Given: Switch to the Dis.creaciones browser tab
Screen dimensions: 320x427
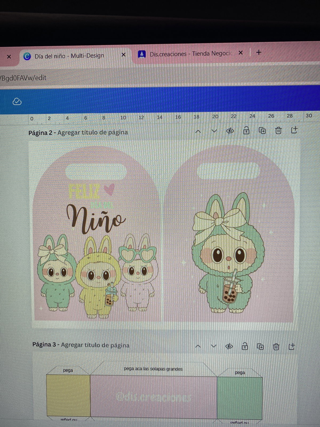Looking at the screenshot, I should (191, 54).
